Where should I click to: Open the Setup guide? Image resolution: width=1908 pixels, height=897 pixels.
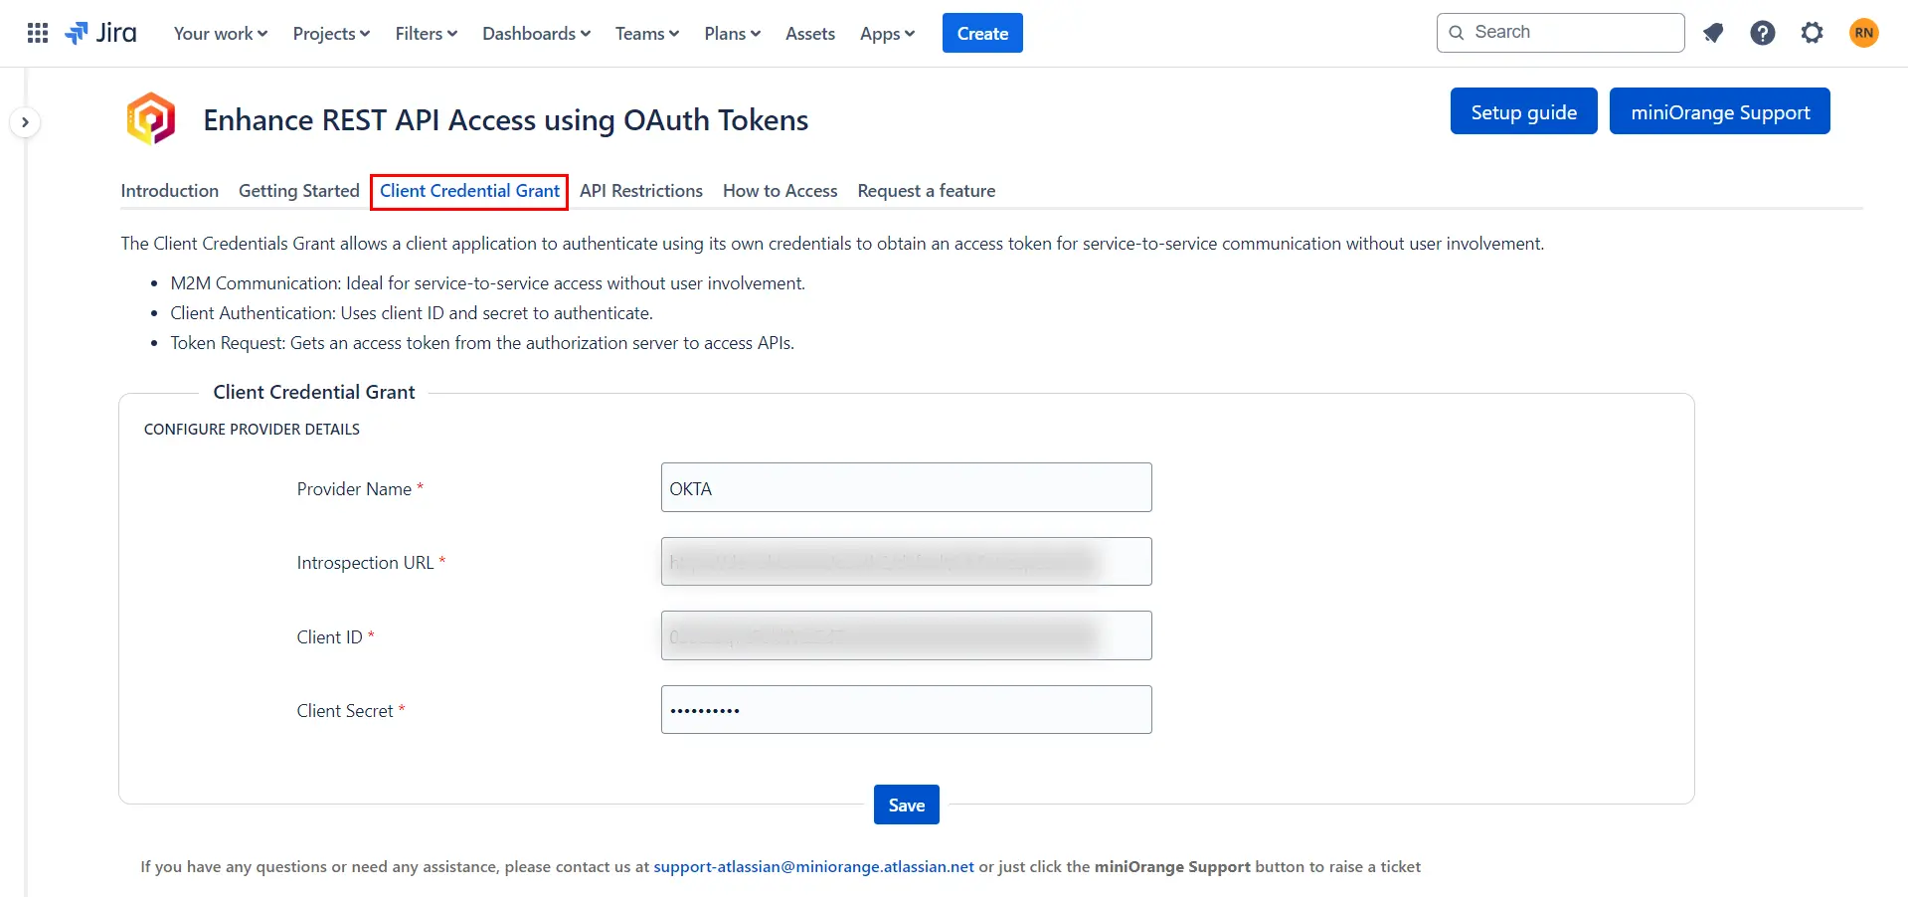point(1523,111)
